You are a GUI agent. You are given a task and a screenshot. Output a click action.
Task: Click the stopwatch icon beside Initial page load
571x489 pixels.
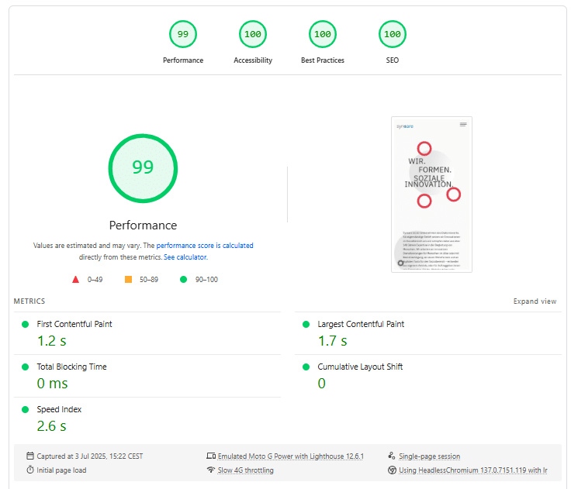pyautogui.click(x=30, y=470)
